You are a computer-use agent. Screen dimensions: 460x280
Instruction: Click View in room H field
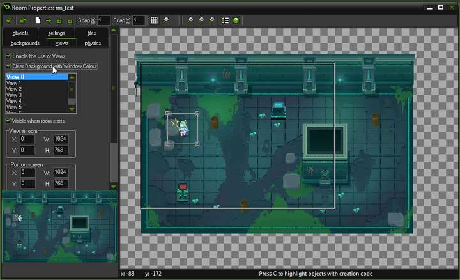(61, 150)
